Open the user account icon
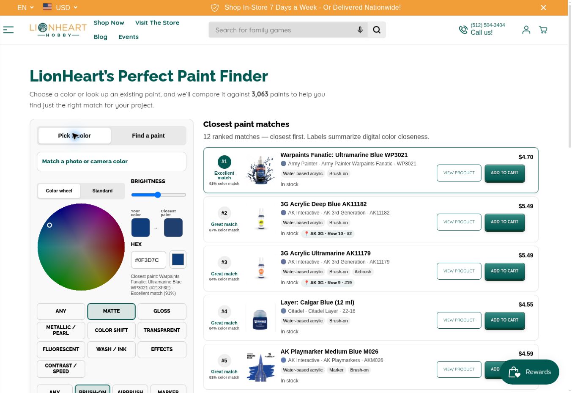 (526, 30)
